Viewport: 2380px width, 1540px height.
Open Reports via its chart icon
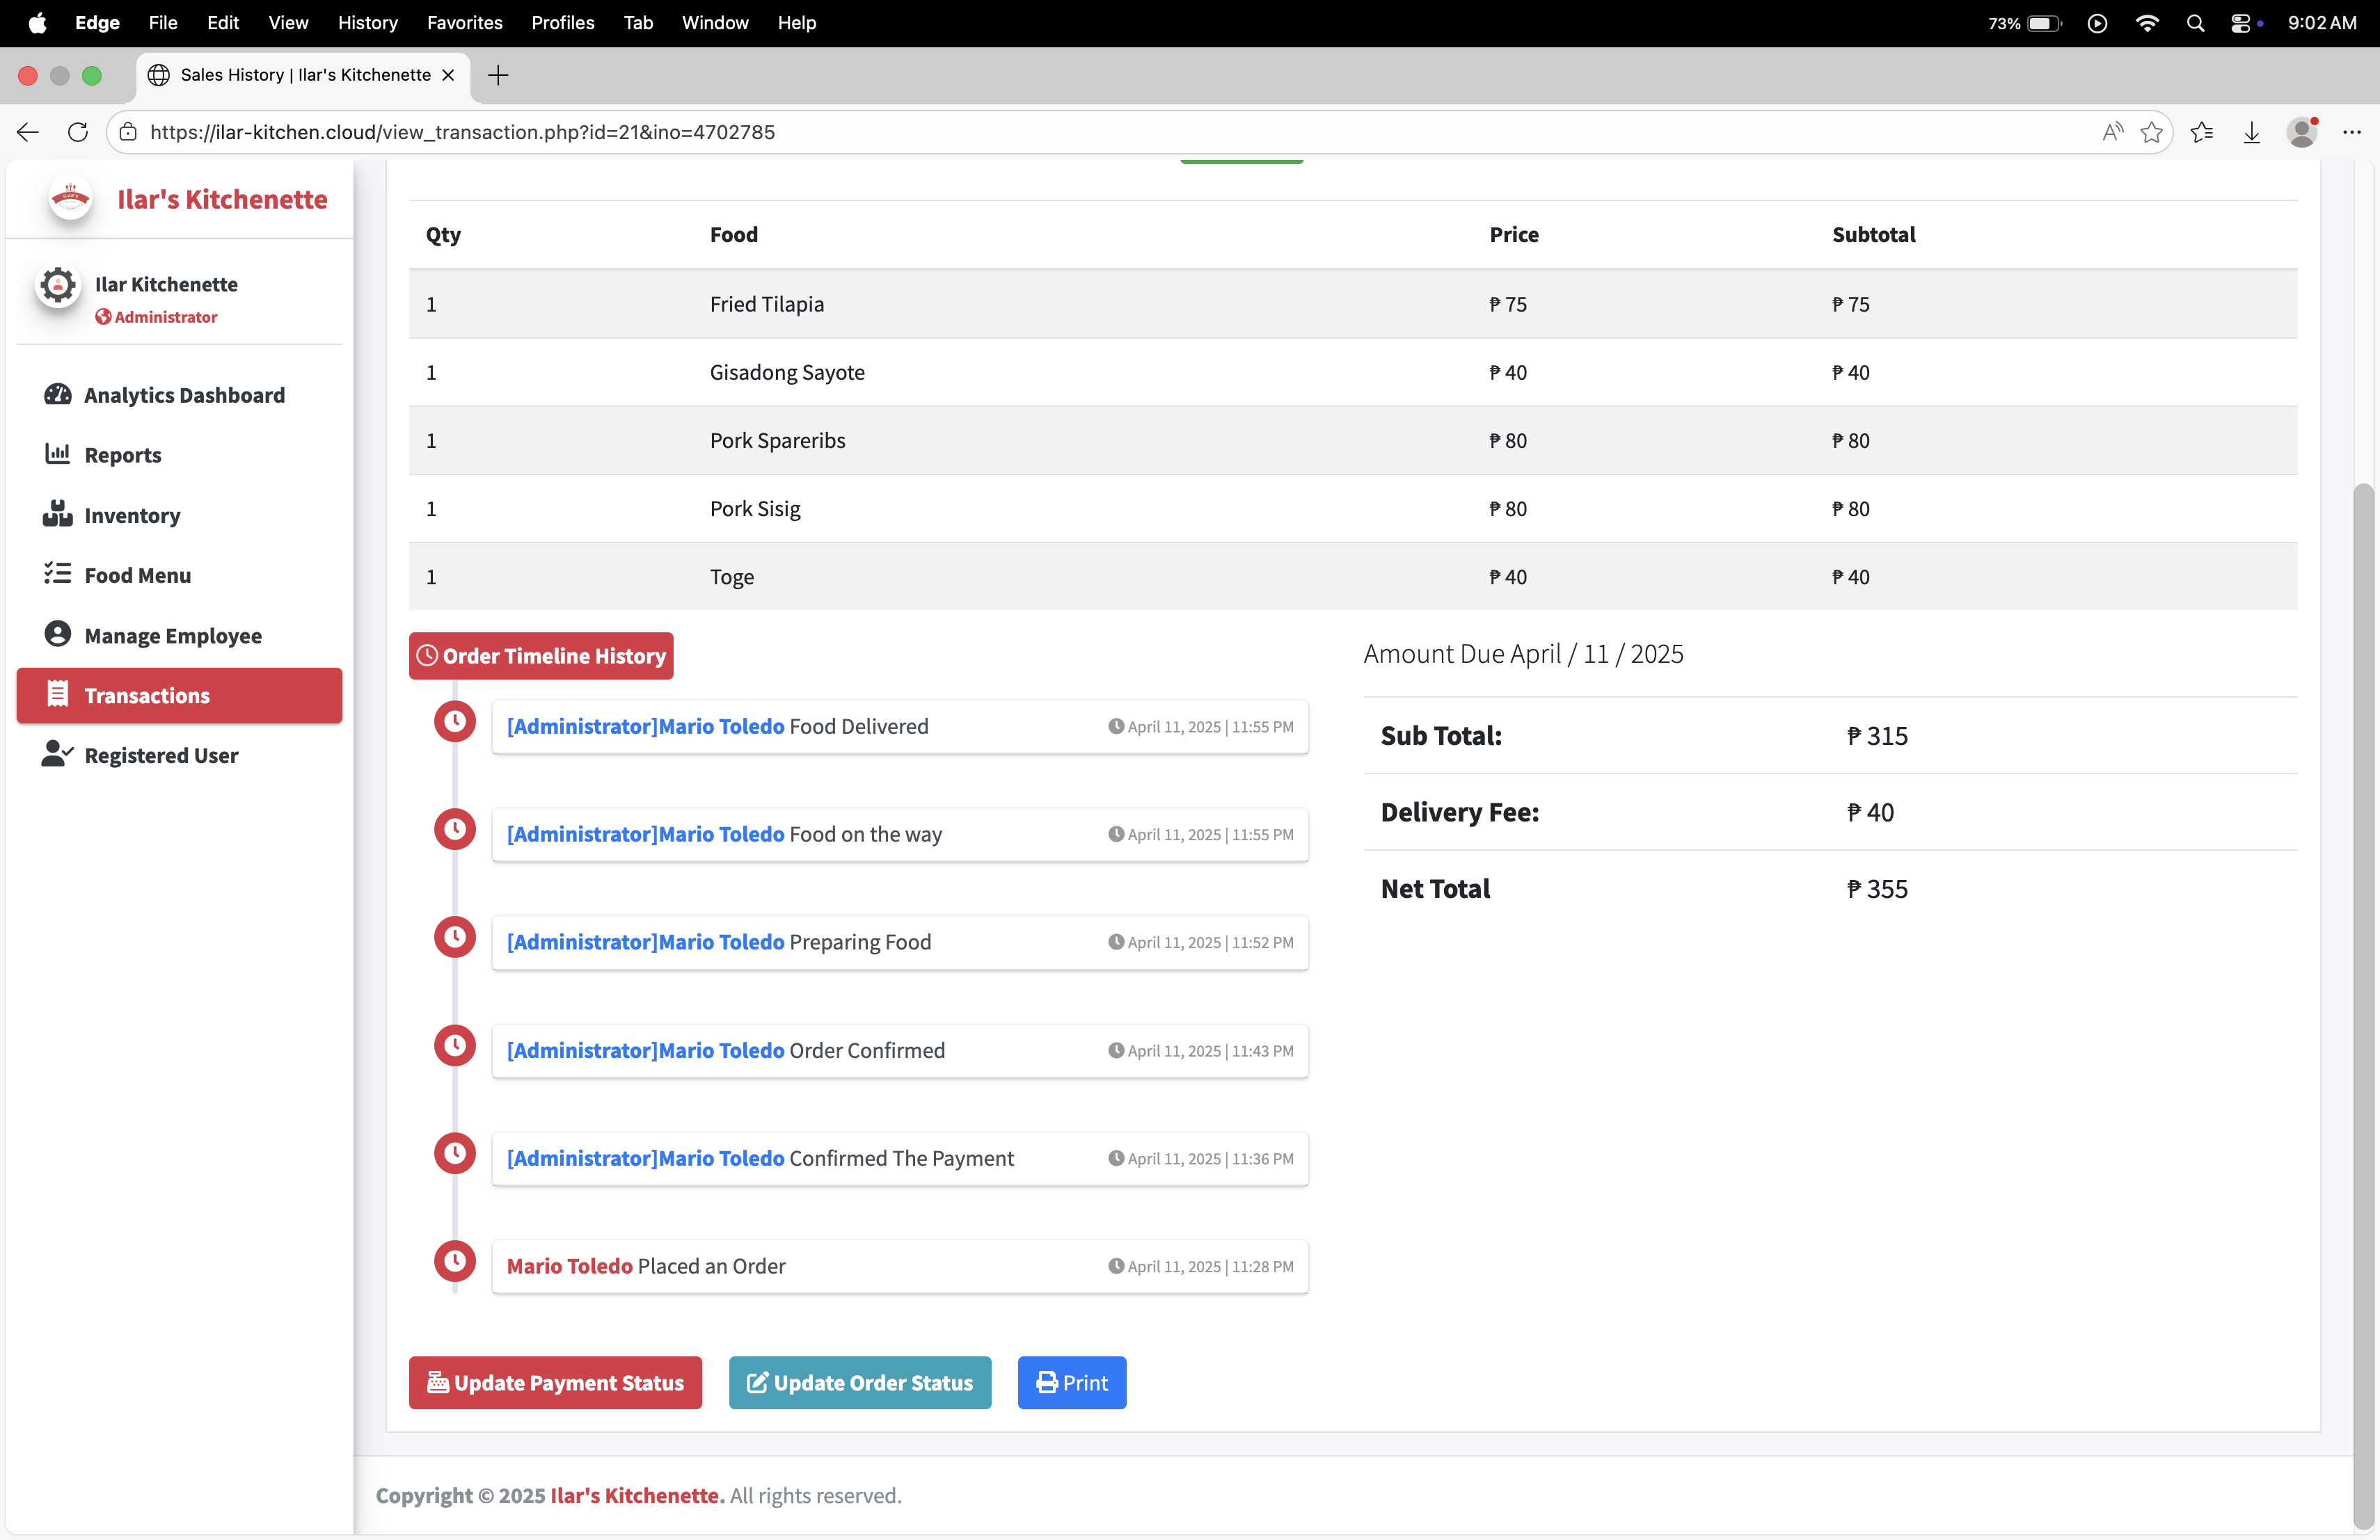[x=57, y=454]
